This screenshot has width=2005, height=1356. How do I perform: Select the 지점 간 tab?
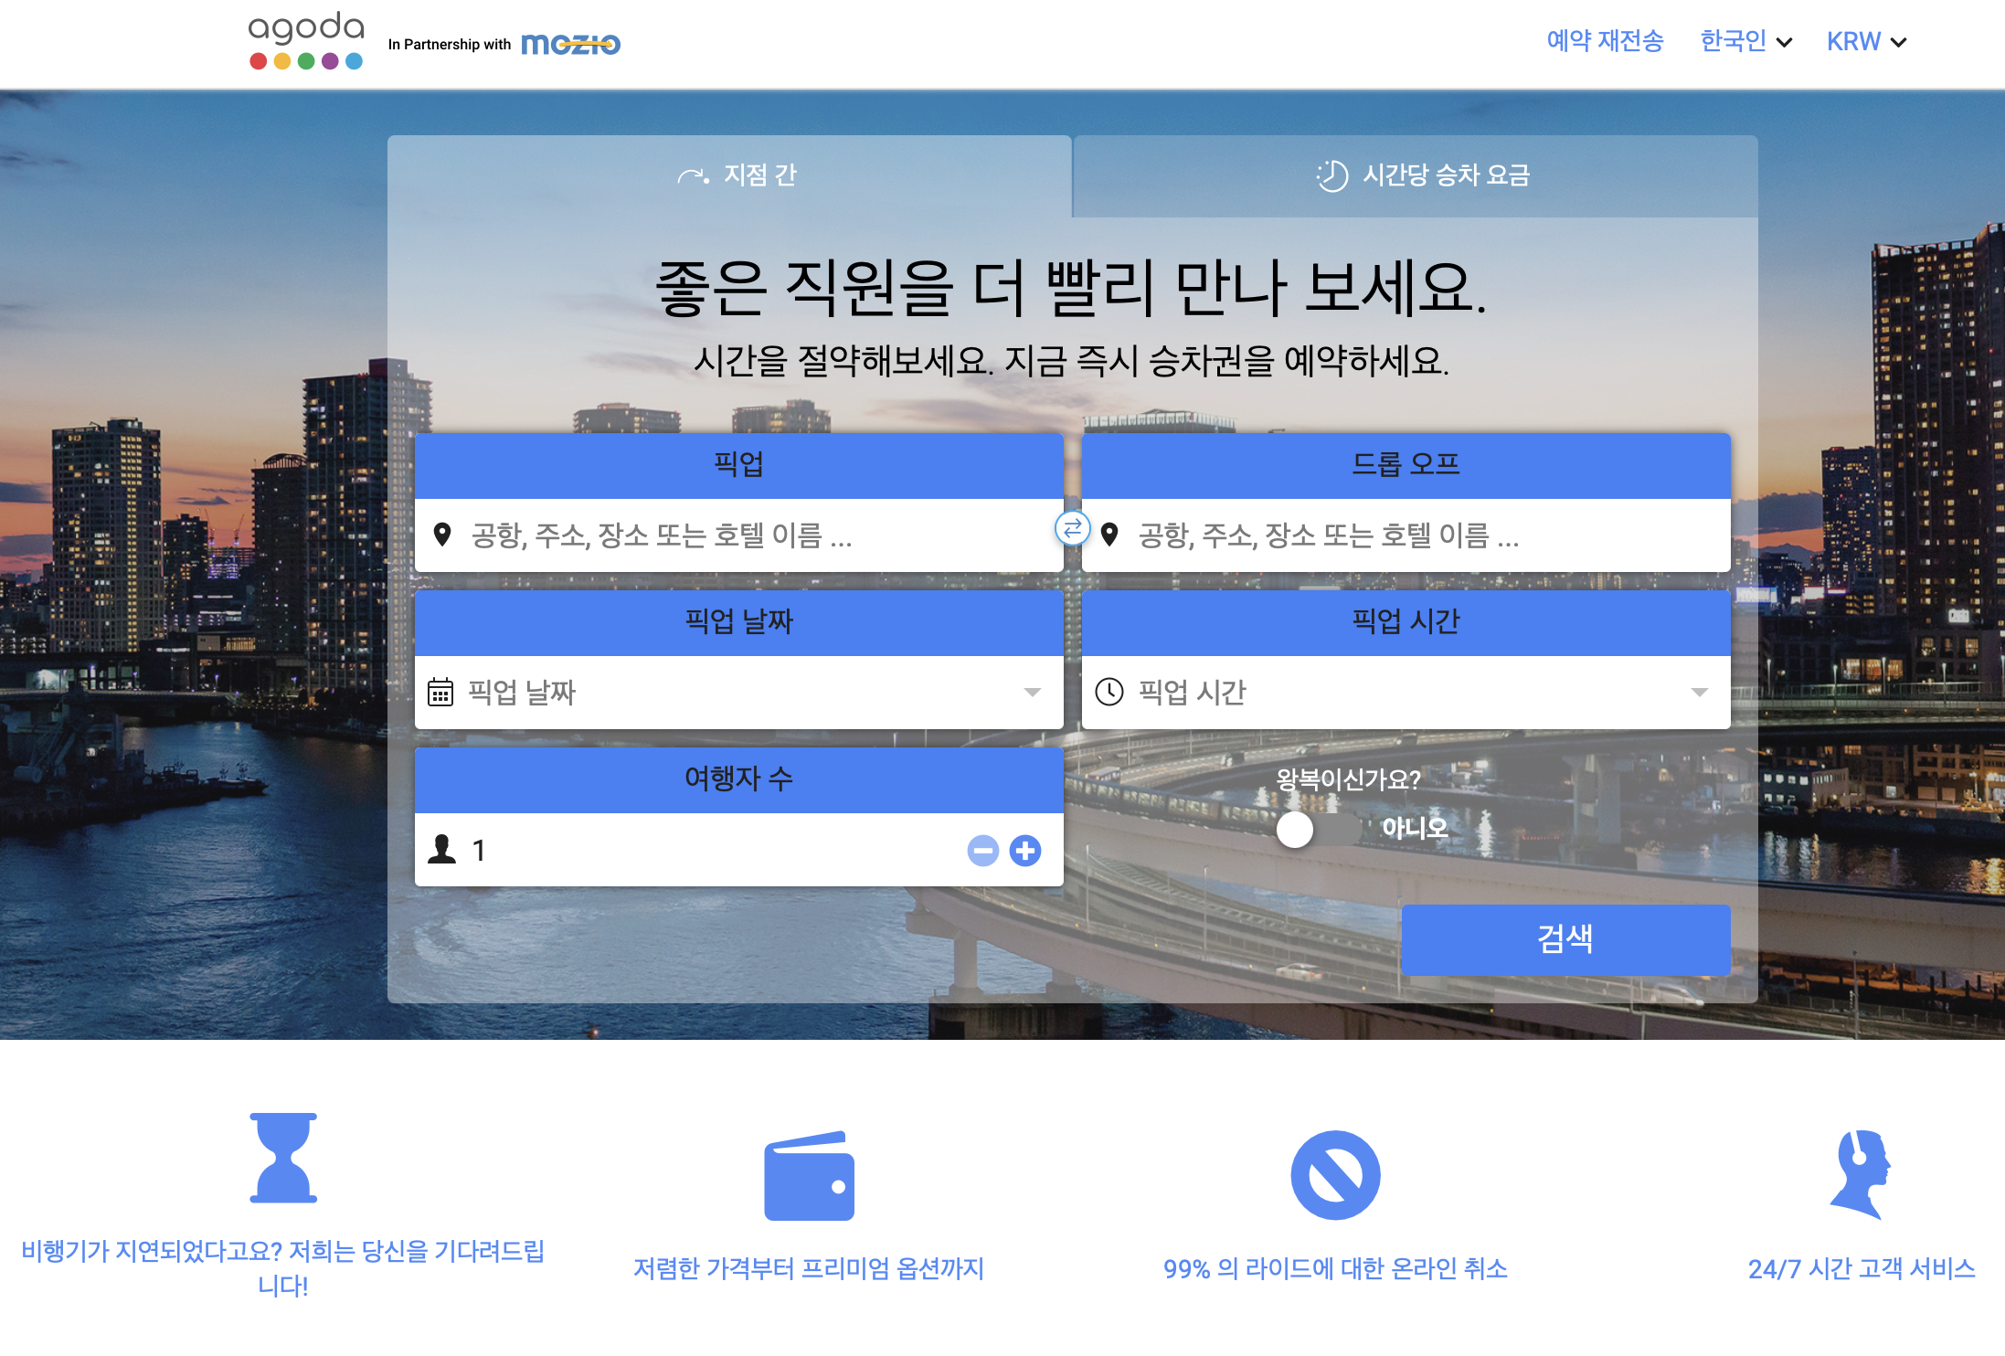tap(729, 175)
